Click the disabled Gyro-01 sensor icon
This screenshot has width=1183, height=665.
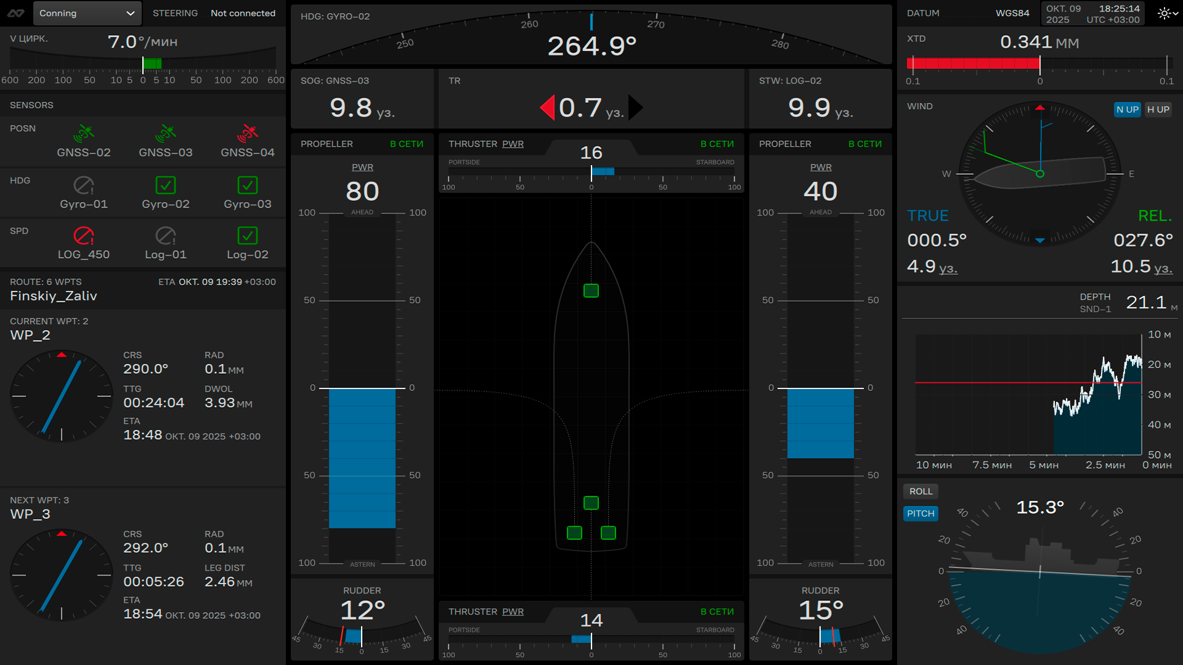click(83, 185)
